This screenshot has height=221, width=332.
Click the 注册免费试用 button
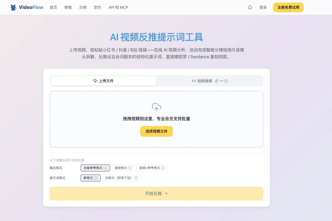[x=288, y=7]
